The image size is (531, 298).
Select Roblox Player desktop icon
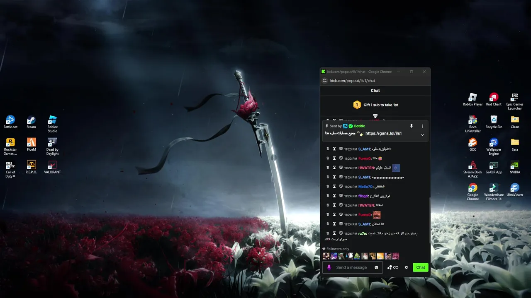tap(473, 100)
